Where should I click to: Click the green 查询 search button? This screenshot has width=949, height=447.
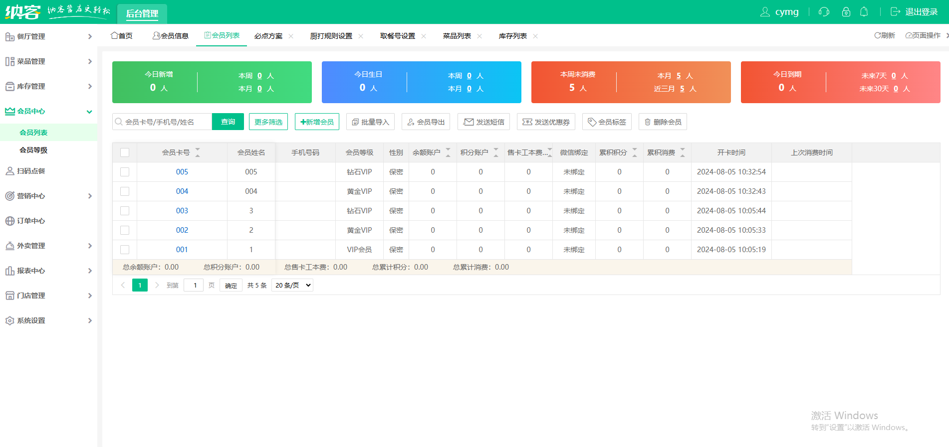point(228,122)
